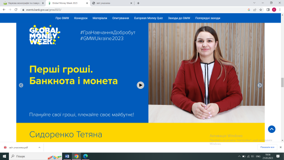
Task: Show the previous slide with left arrow
Action: [21, 85]
